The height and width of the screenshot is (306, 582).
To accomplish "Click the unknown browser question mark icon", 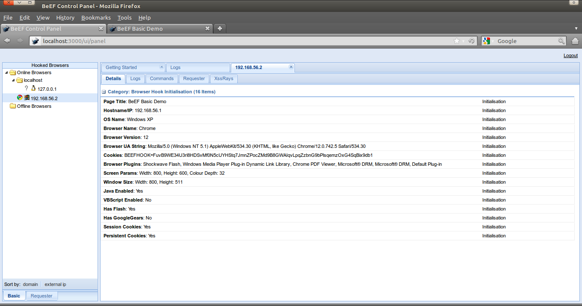I will coord(26,88).
